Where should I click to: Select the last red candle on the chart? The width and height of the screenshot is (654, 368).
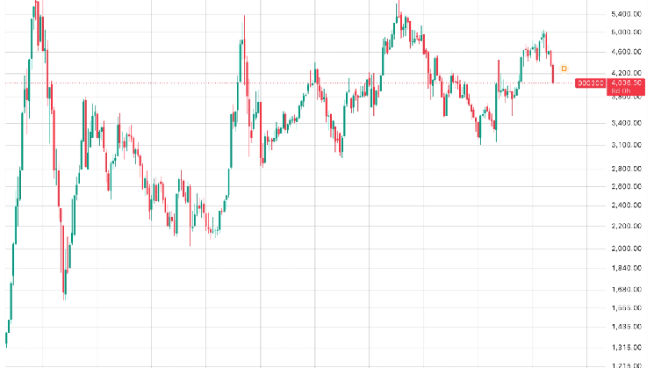coord(553,75)
